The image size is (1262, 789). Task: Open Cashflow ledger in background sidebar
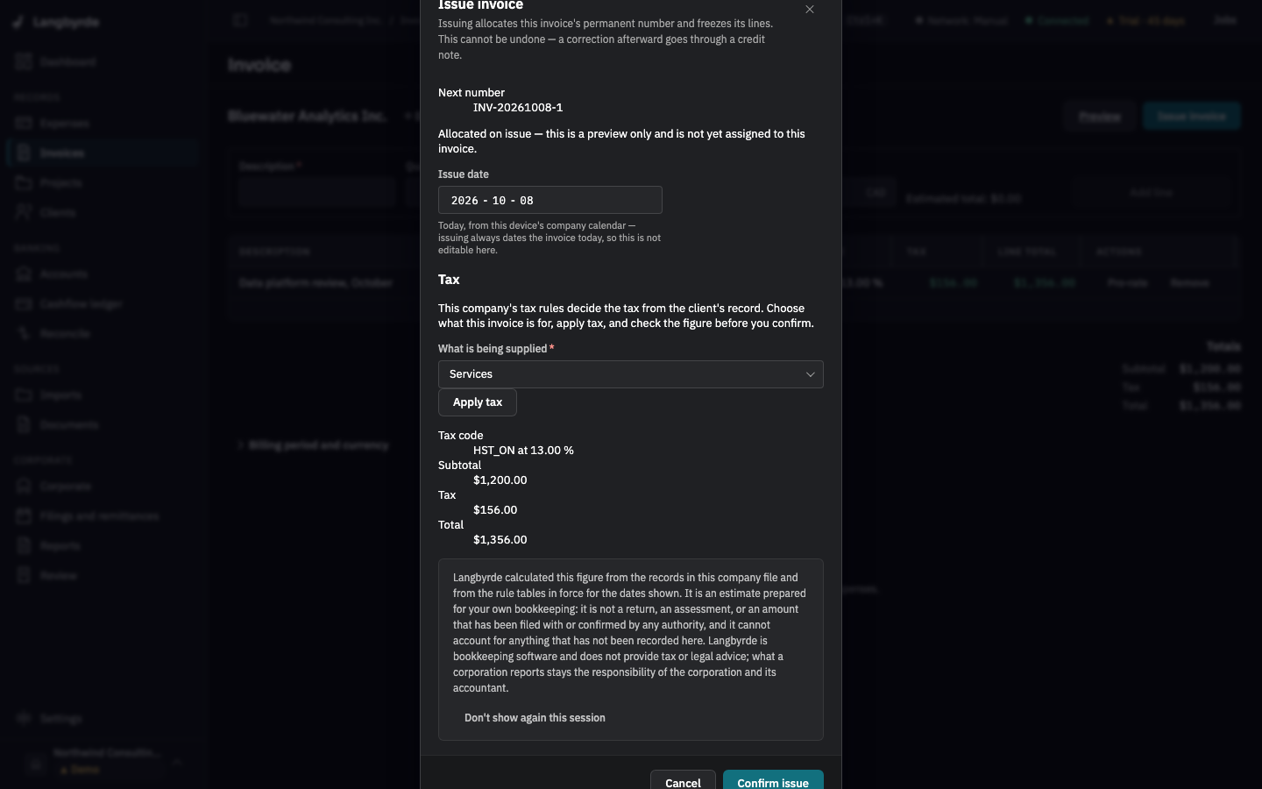102,304
